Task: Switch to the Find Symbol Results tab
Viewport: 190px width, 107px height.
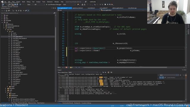Action: click(68, 103)
